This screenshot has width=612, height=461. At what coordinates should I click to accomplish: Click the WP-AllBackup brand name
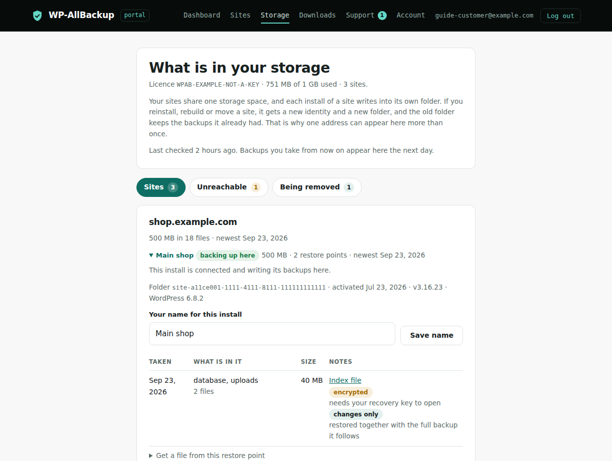point(81,16)
